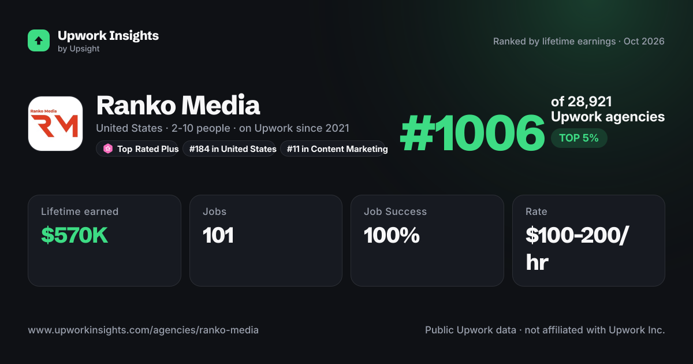
Task: Click the TOP 5% pill
Action: [579, 138]
